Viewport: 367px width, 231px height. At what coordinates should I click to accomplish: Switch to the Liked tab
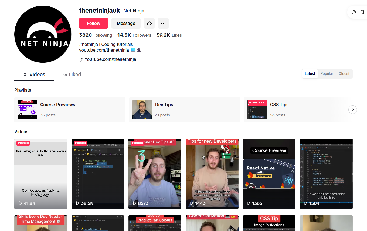pos(72,75)
